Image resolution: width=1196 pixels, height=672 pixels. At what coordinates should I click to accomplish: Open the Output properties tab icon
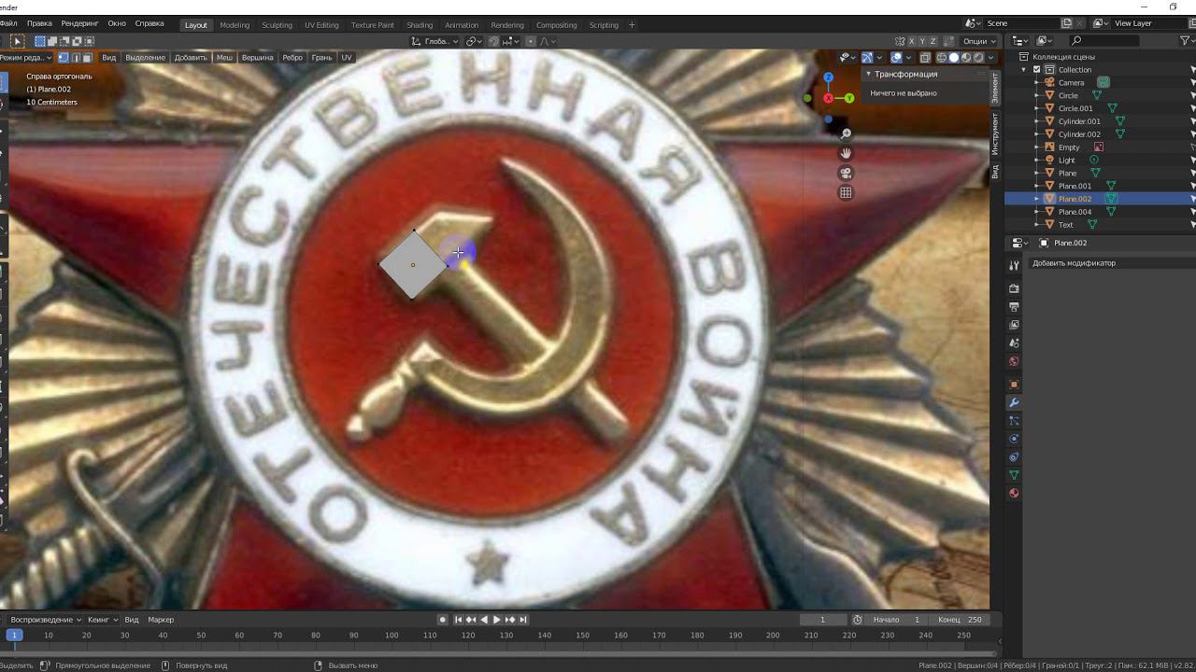click(1014, 307)
